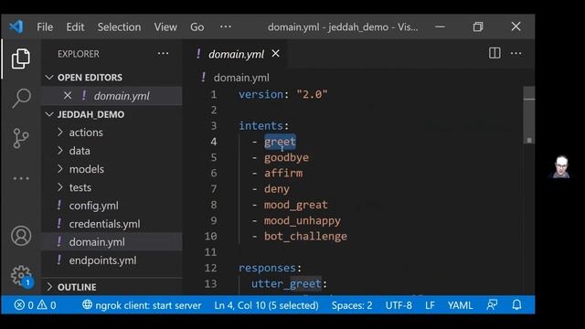The height and width of the screenshot is (329, 585).
Task: Click the ngrok client start server status item
Action: pos(142,305)
